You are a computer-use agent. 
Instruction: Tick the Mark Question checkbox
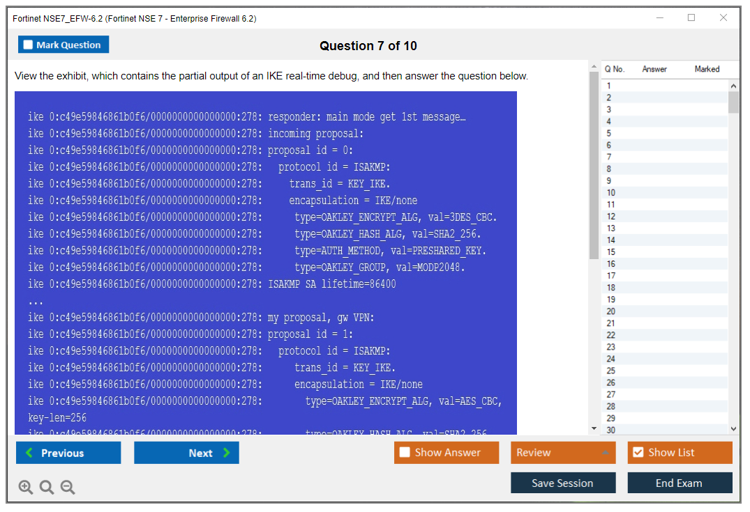coord(29,45)
